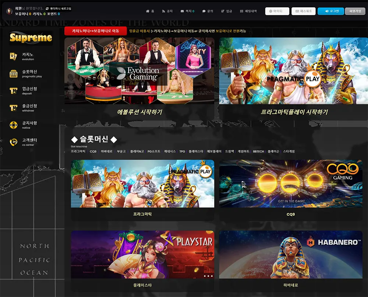Viewport: 368px width, 297px height.
Task: Click 에볼루션 시작하기 start link
Action: [139, 112]
